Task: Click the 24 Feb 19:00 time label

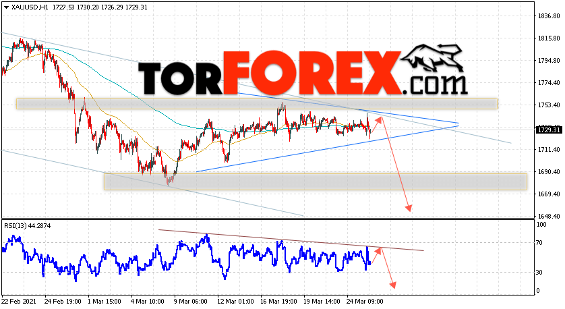Action: (63, 302)
